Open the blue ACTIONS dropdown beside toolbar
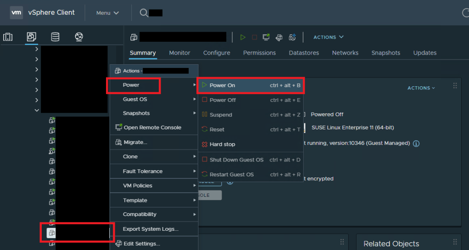The image size is (469, 250). (328, 37)
